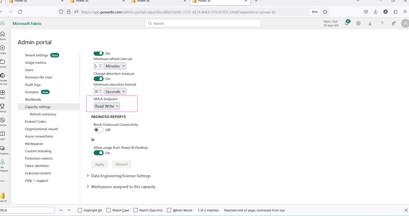The height and width of the screenshot is (216, 409).
Task: Click Find previous match arrow
Action: (61, 210)
